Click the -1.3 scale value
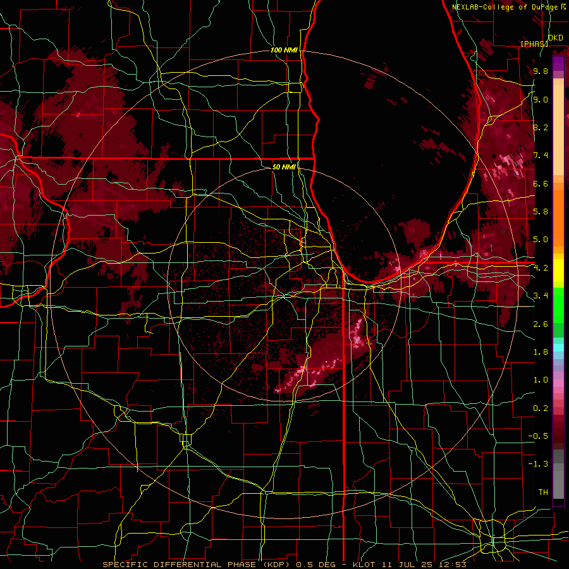Image resolution: width=569 pixels, height=569 pixels. [538, 464]
